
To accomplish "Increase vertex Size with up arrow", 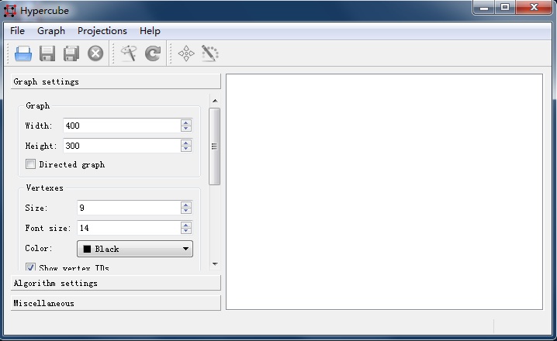I will pyautogui.click(x=186, y=205).
